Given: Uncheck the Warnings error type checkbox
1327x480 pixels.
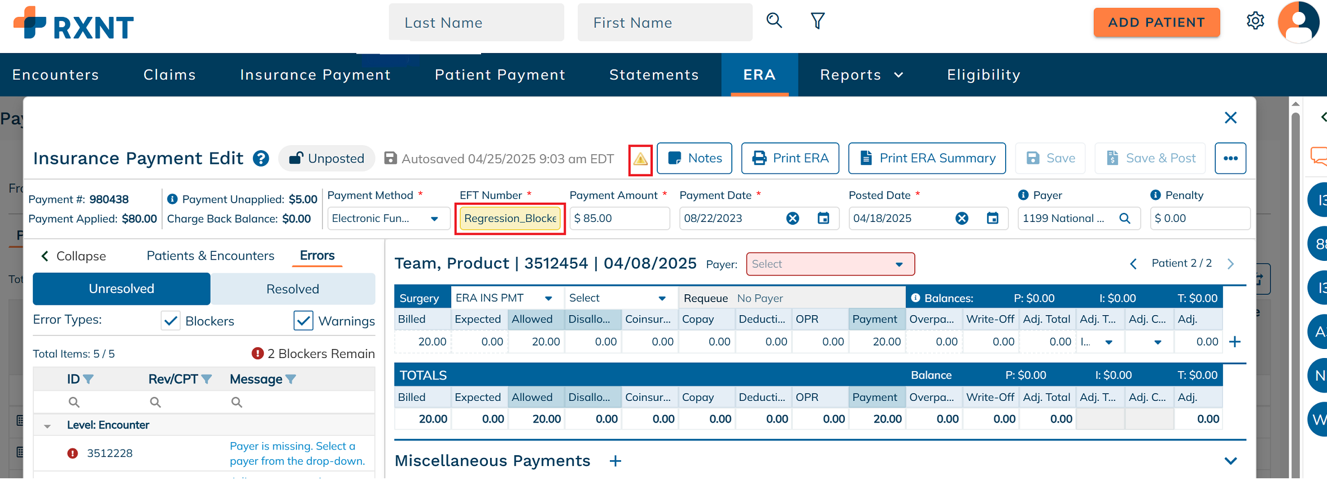Looking at the screenshot, I should click(303, 321).
